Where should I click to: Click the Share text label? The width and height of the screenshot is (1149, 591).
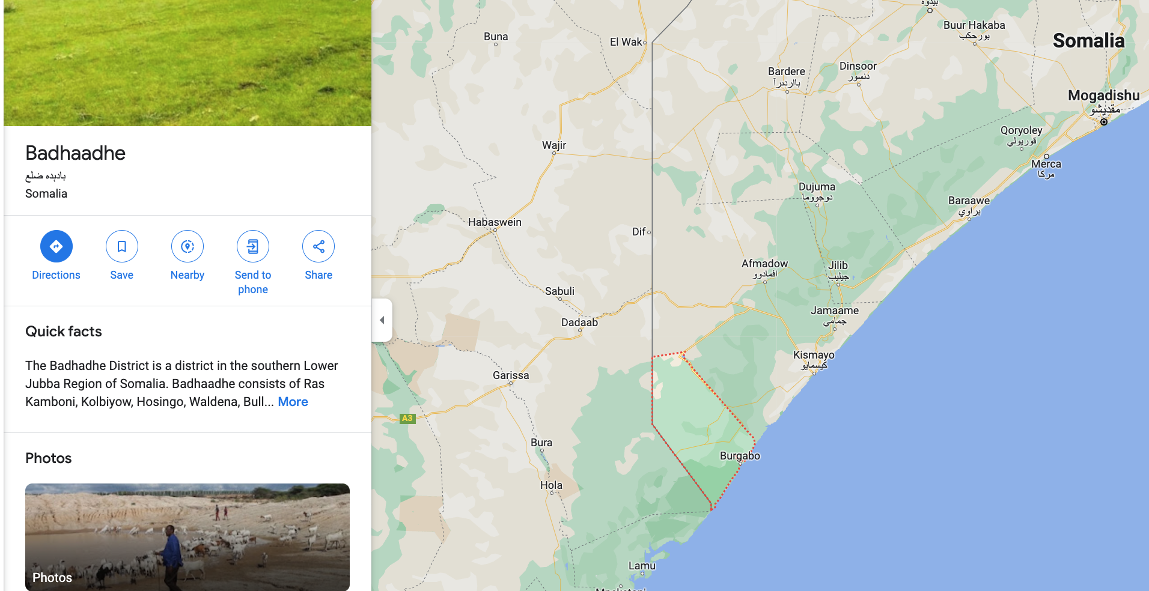318,275
